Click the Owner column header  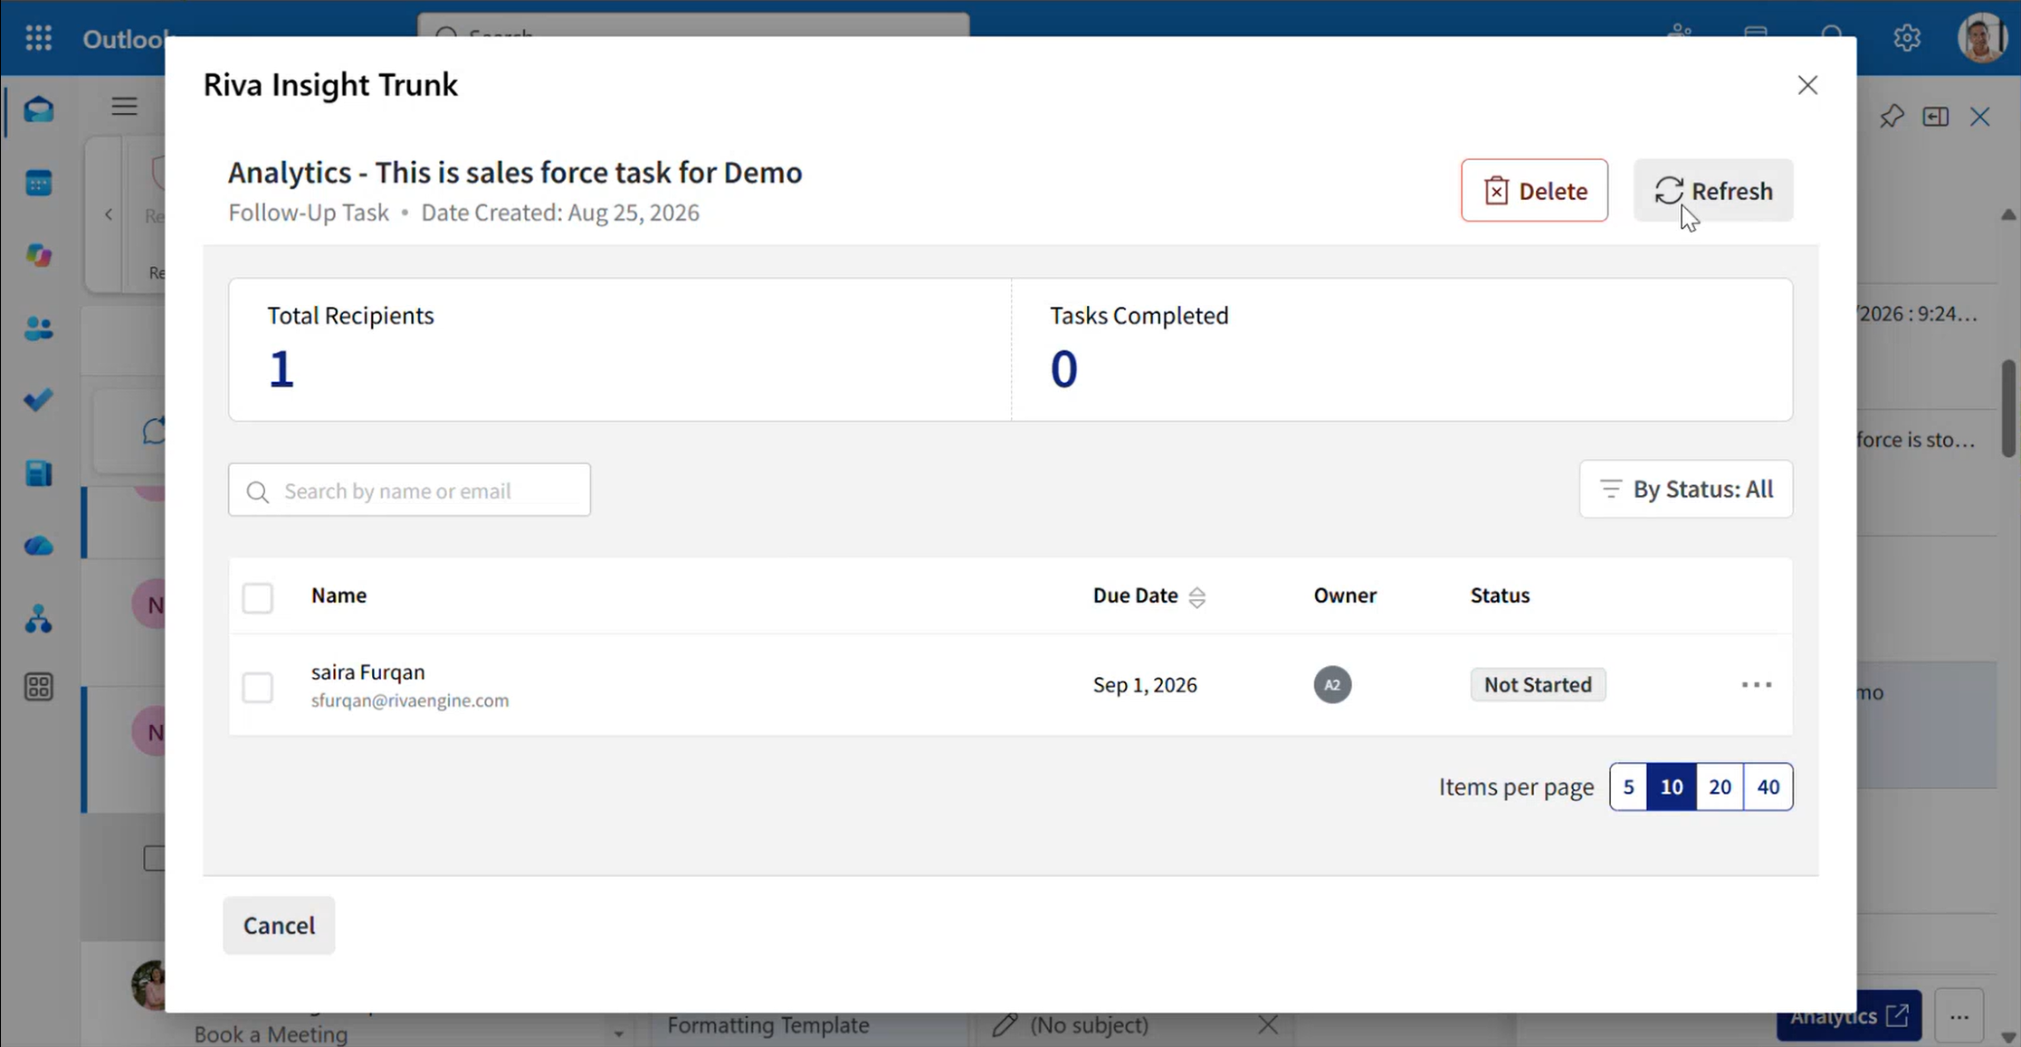(x=1345, y=595)
